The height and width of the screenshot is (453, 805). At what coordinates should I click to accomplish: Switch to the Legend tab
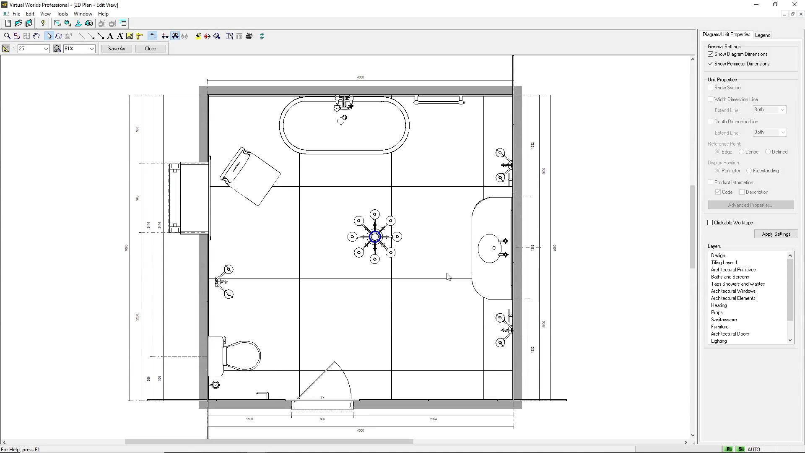point(763,35)
